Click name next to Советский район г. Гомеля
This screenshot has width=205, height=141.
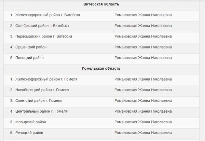(143, 101)
